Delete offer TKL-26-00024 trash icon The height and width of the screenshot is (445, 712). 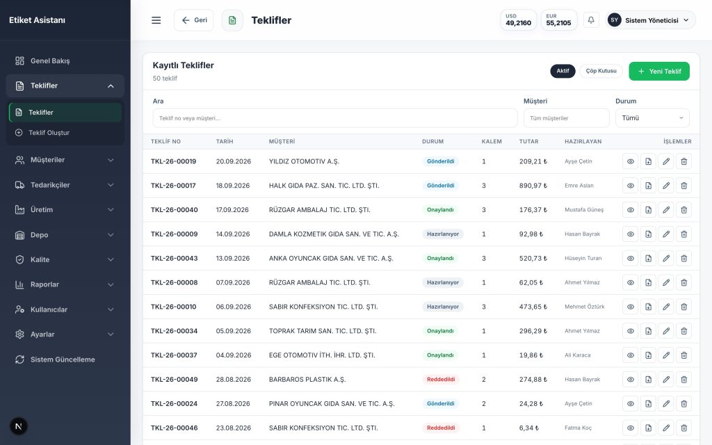pyautogui.click(x=684, y=404)
